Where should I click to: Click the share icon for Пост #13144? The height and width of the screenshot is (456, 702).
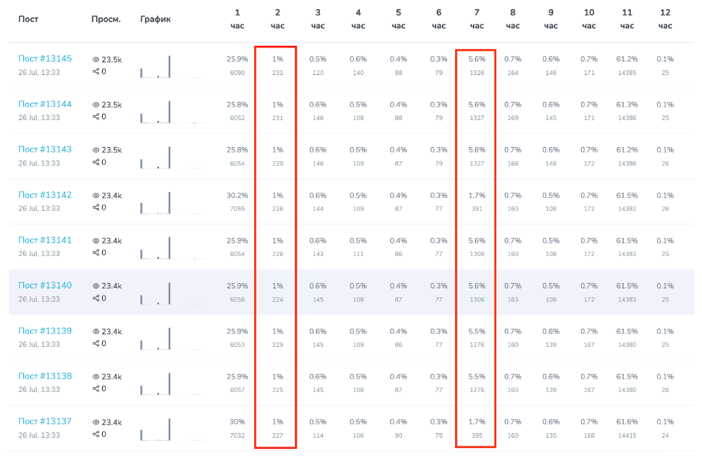tap(96, 117)
